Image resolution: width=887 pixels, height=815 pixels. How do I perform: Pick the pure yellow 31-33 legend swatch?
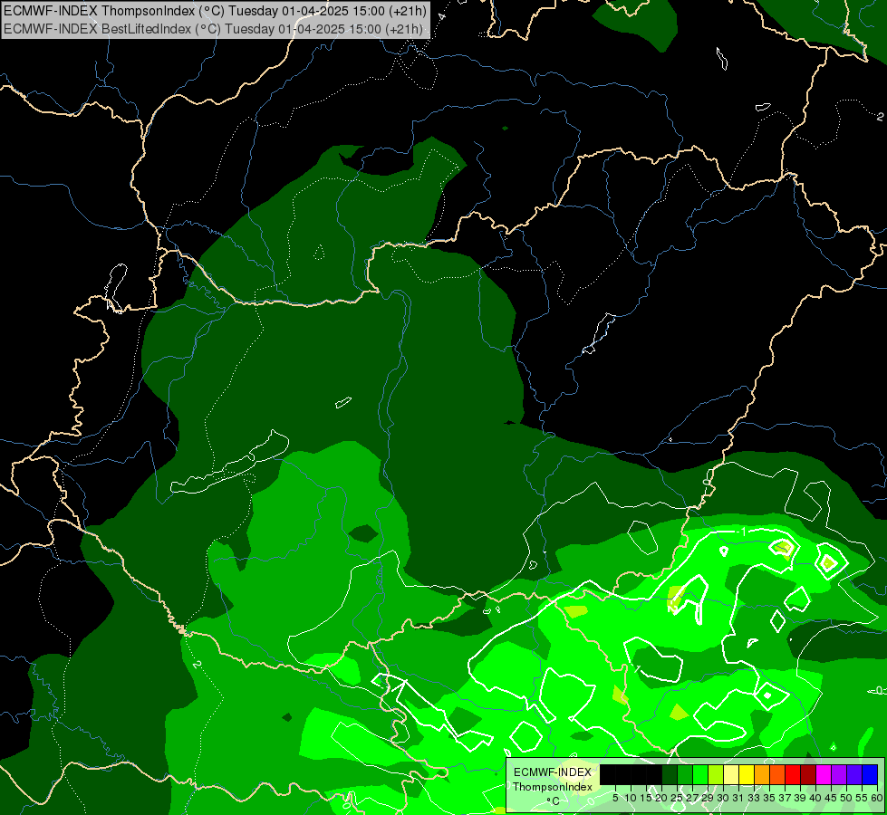click(747, 775)
